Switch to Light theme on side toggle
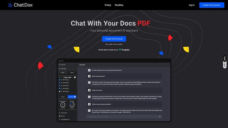 pos(225,65)
